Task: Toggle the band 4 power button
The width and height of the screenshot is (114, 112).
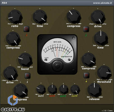Action: [87, 75]
